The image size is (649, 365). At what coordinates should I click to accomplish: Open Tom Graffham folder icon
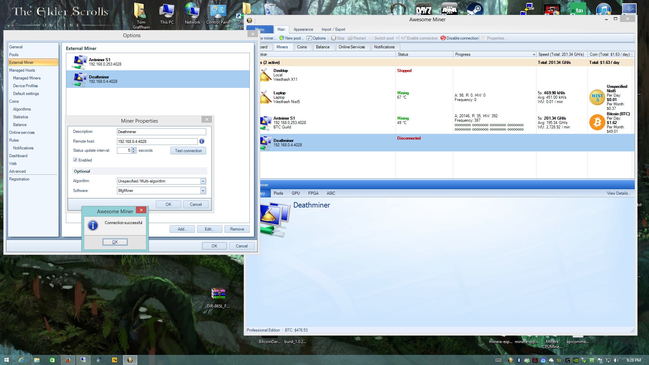click(141, 16)
